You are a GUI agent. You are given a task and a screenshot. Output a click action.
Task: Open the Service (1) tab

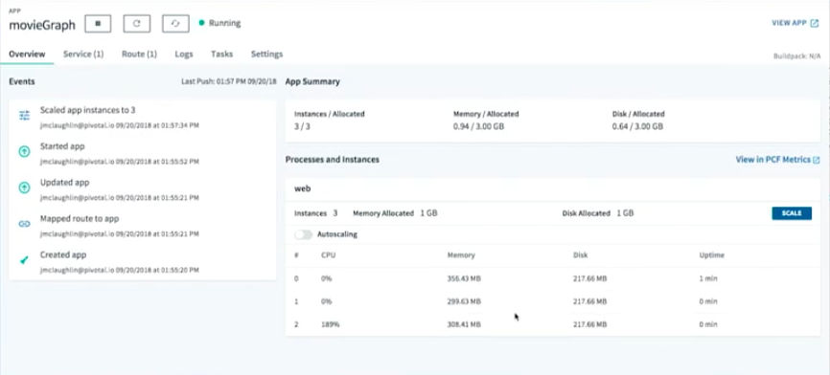[83, 54]
